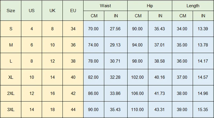
Task: Click EU size 42 cell
Action: click(x=73, y=93)
